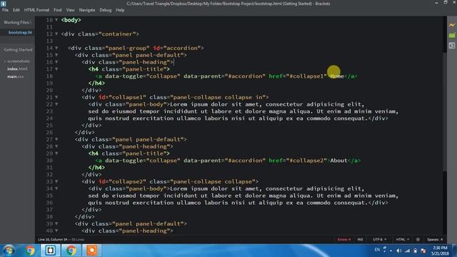The height and width of the screenshot is (257, 457).
Task: Click the linting status circle icon
Action: click(x=418, y=240)
